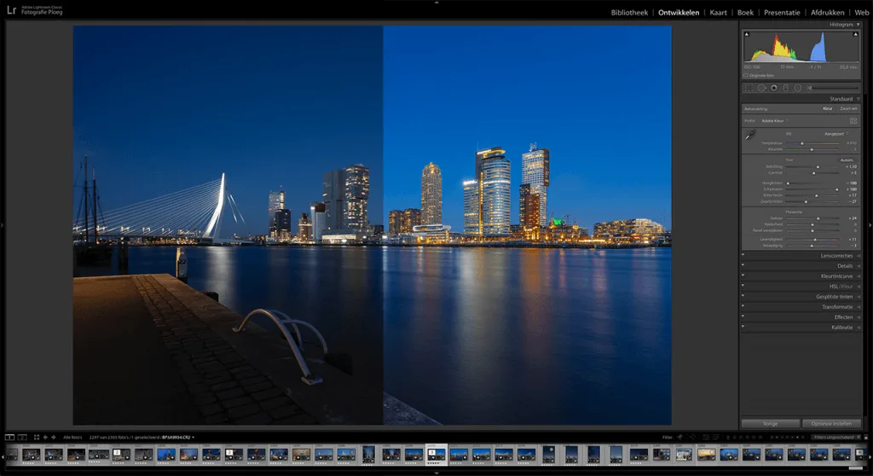Hide right panel via right-edge arrow

tap(870, 225)
